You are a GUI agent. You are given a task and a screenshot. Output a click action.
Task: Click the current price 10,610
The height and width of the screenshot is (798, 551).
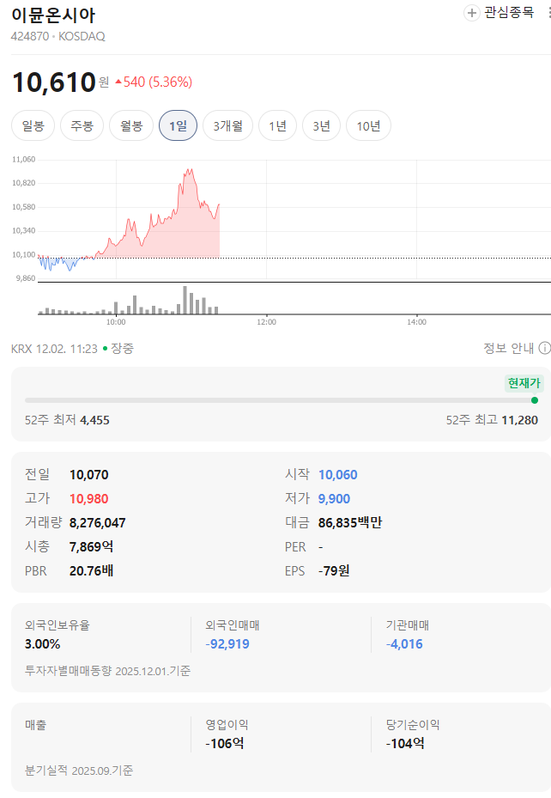coord(53,82)
